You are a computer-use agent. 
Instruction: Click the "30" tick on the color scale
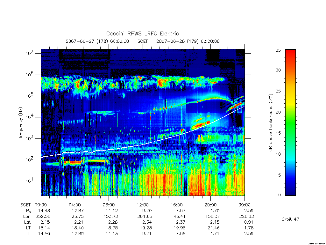click(x=278, y=70)
